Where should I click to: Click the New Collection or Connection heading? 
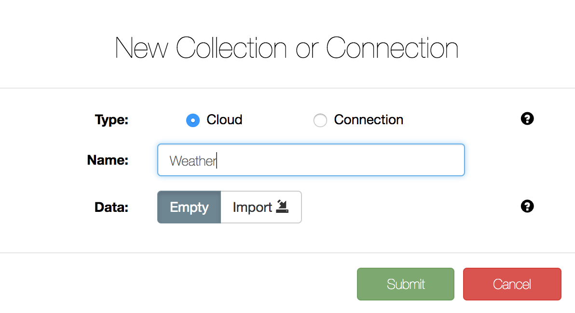[287, 48]
